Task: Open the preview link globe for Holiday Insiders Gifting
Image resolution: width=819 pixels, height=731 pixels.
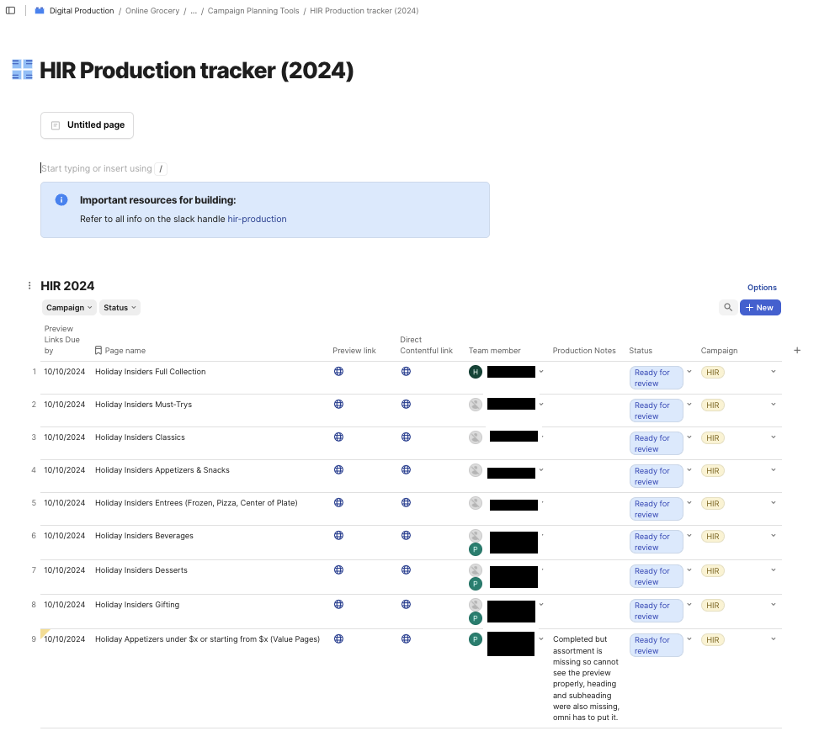Action: [x=338, y=604]
